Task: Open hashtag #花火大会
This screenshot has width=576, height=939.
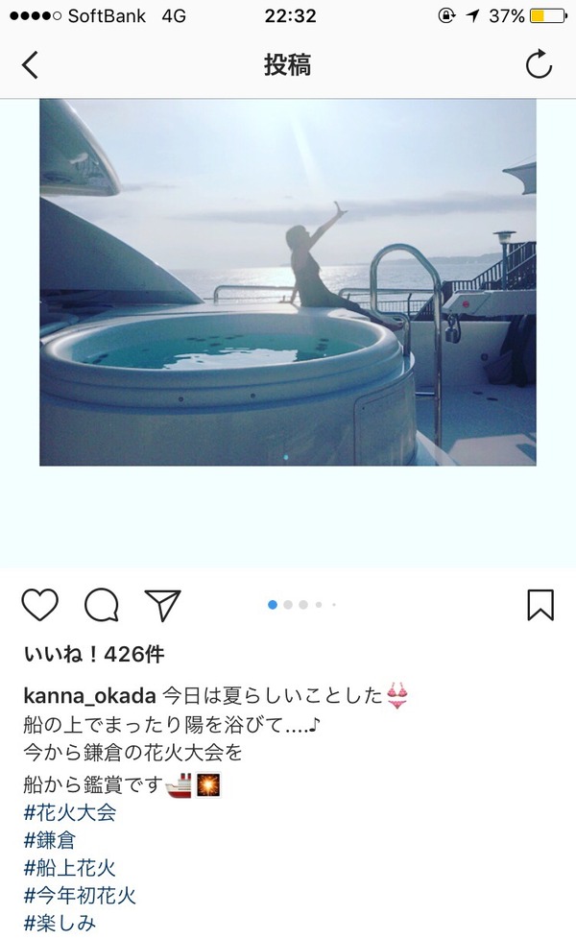Action: (x=70, y=812)
